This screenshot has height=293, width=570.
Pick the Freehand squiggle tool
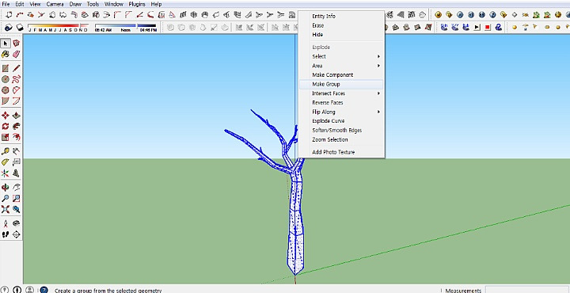pos(17,79)
